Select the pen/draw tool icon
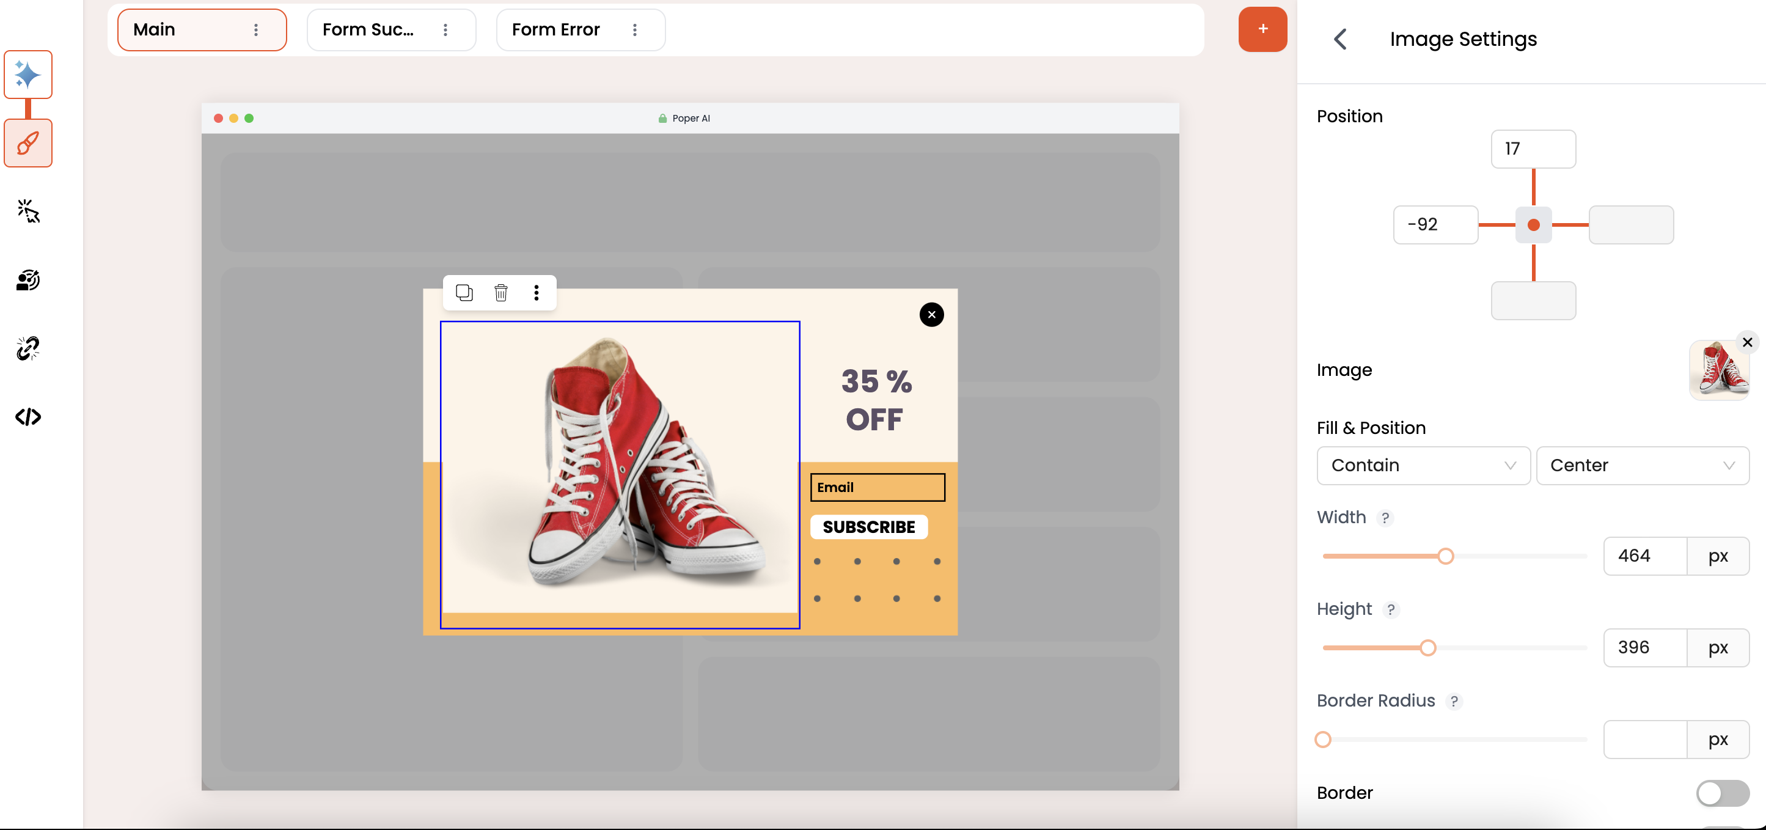This screenshot has width=1766, height=830. click(x=28, y=142)
